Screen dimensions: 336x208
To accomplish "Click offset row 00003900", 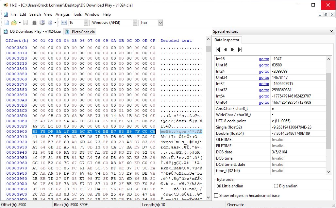I will tap(17, 131).
